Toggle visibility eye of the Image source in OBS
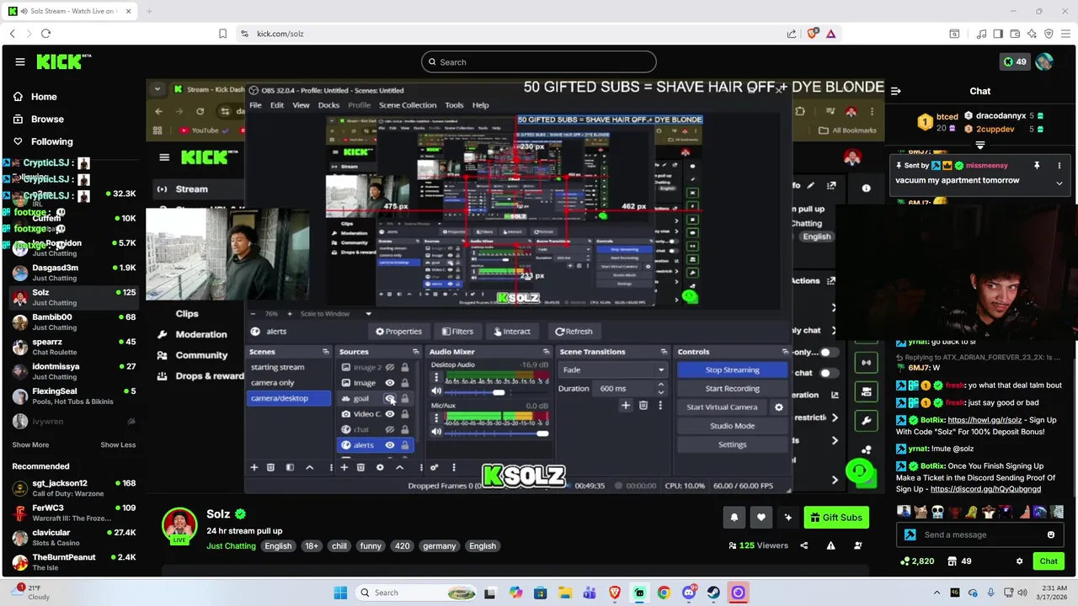 tap(389, 383)
